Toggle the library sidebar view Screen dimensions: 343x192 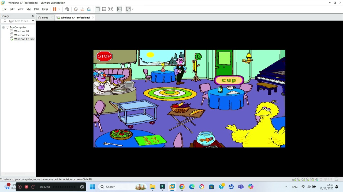click(98, 9)
